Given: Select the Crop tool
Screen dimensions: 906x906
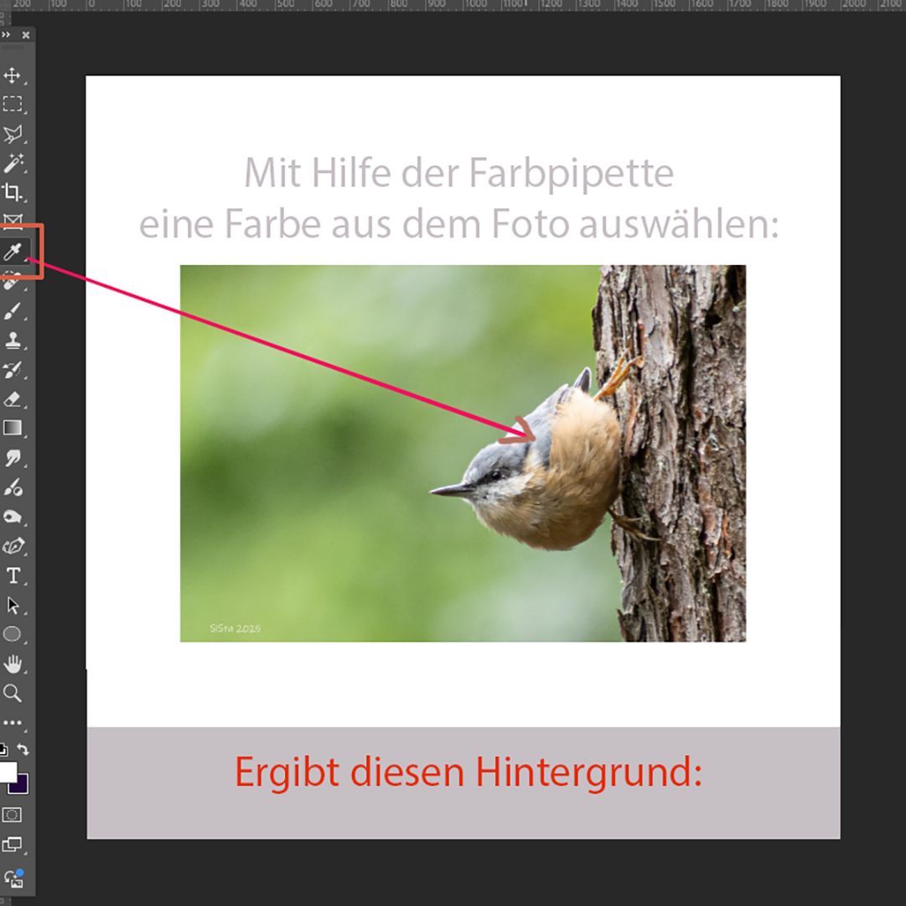Looking at the screenshot, I should (x=13, y=192).
